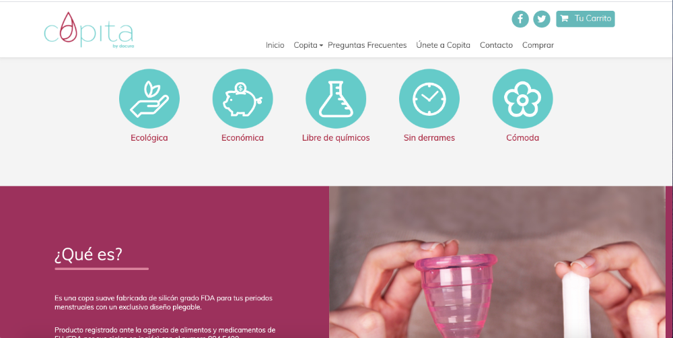Click the ¿Qué es? heading

[88, 255]
